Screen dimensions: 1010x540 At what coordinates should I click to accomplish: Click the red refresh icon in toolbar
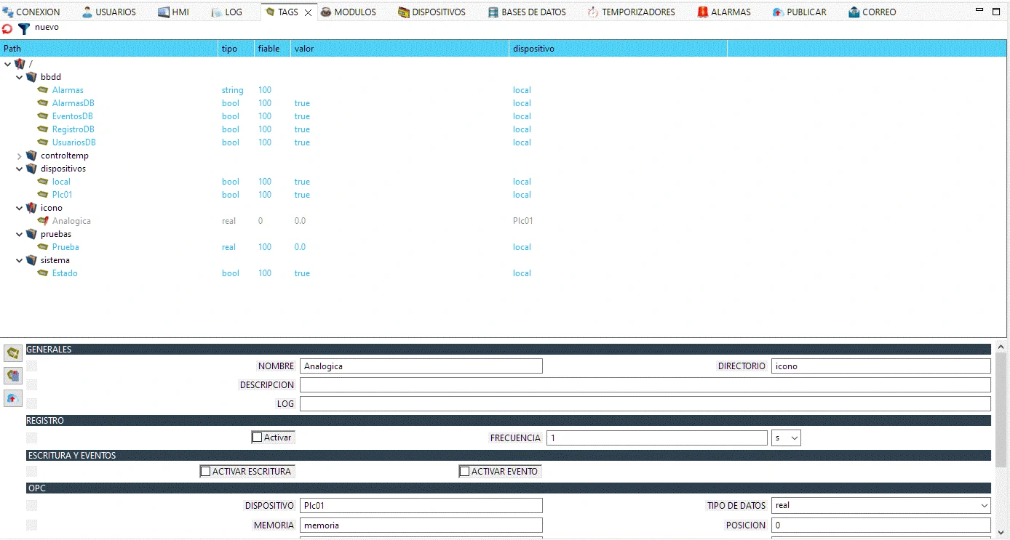pyautogui.click(x=7, y=29)
